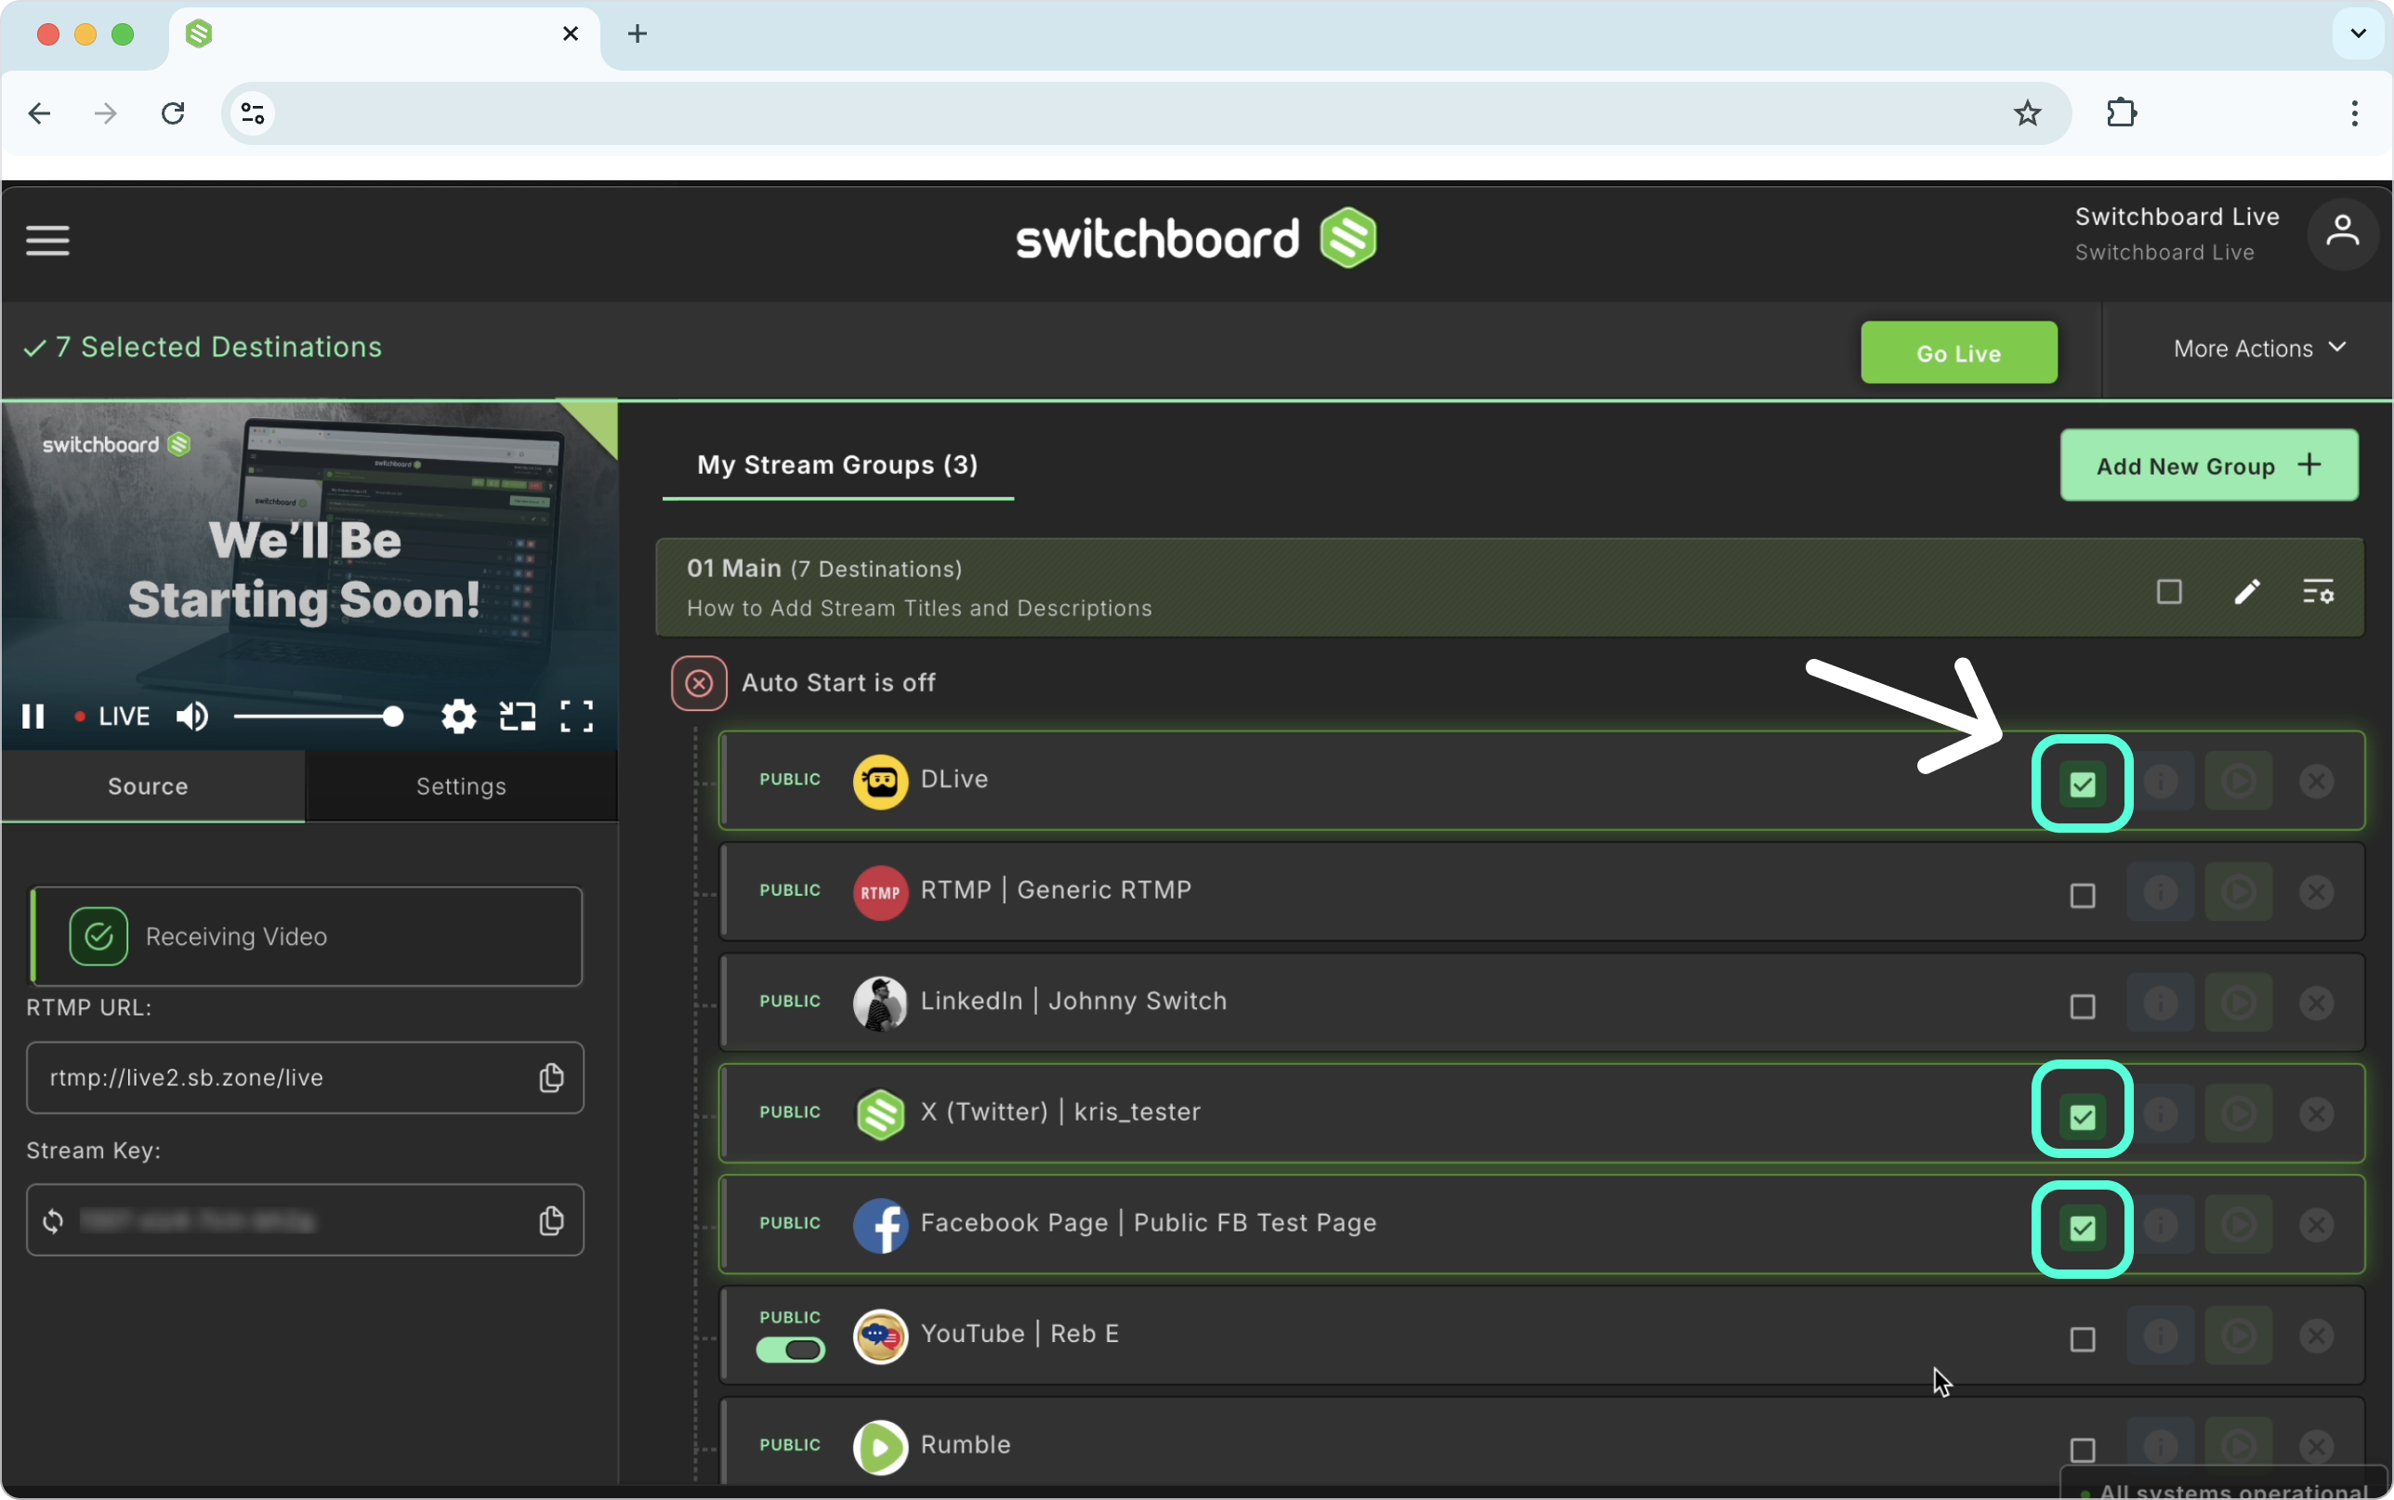The width and height of the screenshot is (2394, 1500).
Task: Open info for DLive destination
Action: point(2161,782)
